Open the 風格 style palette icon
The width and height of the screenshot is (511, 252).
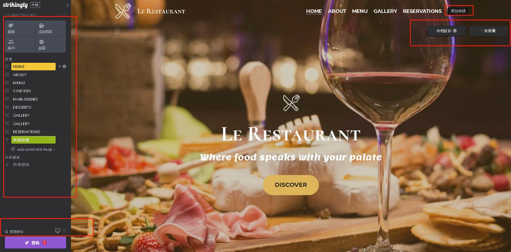click(20, 29)
